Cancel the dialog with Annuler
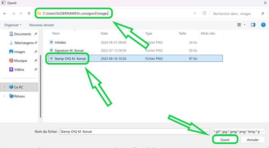Viewport: 269px width, 148px height. [x=253, y=140]
